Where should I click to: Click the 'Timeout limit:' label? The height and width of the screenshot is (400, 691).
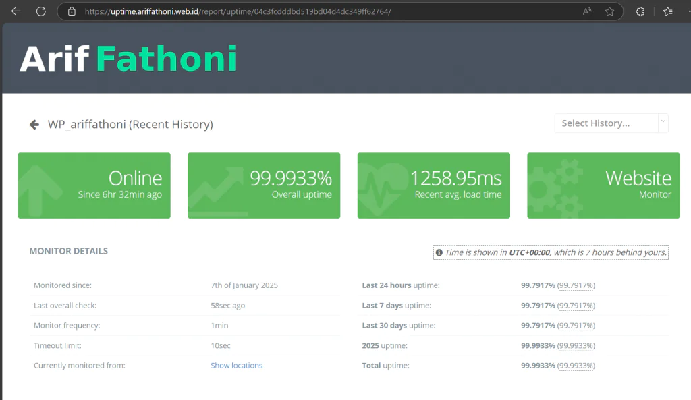pos(58,346)
